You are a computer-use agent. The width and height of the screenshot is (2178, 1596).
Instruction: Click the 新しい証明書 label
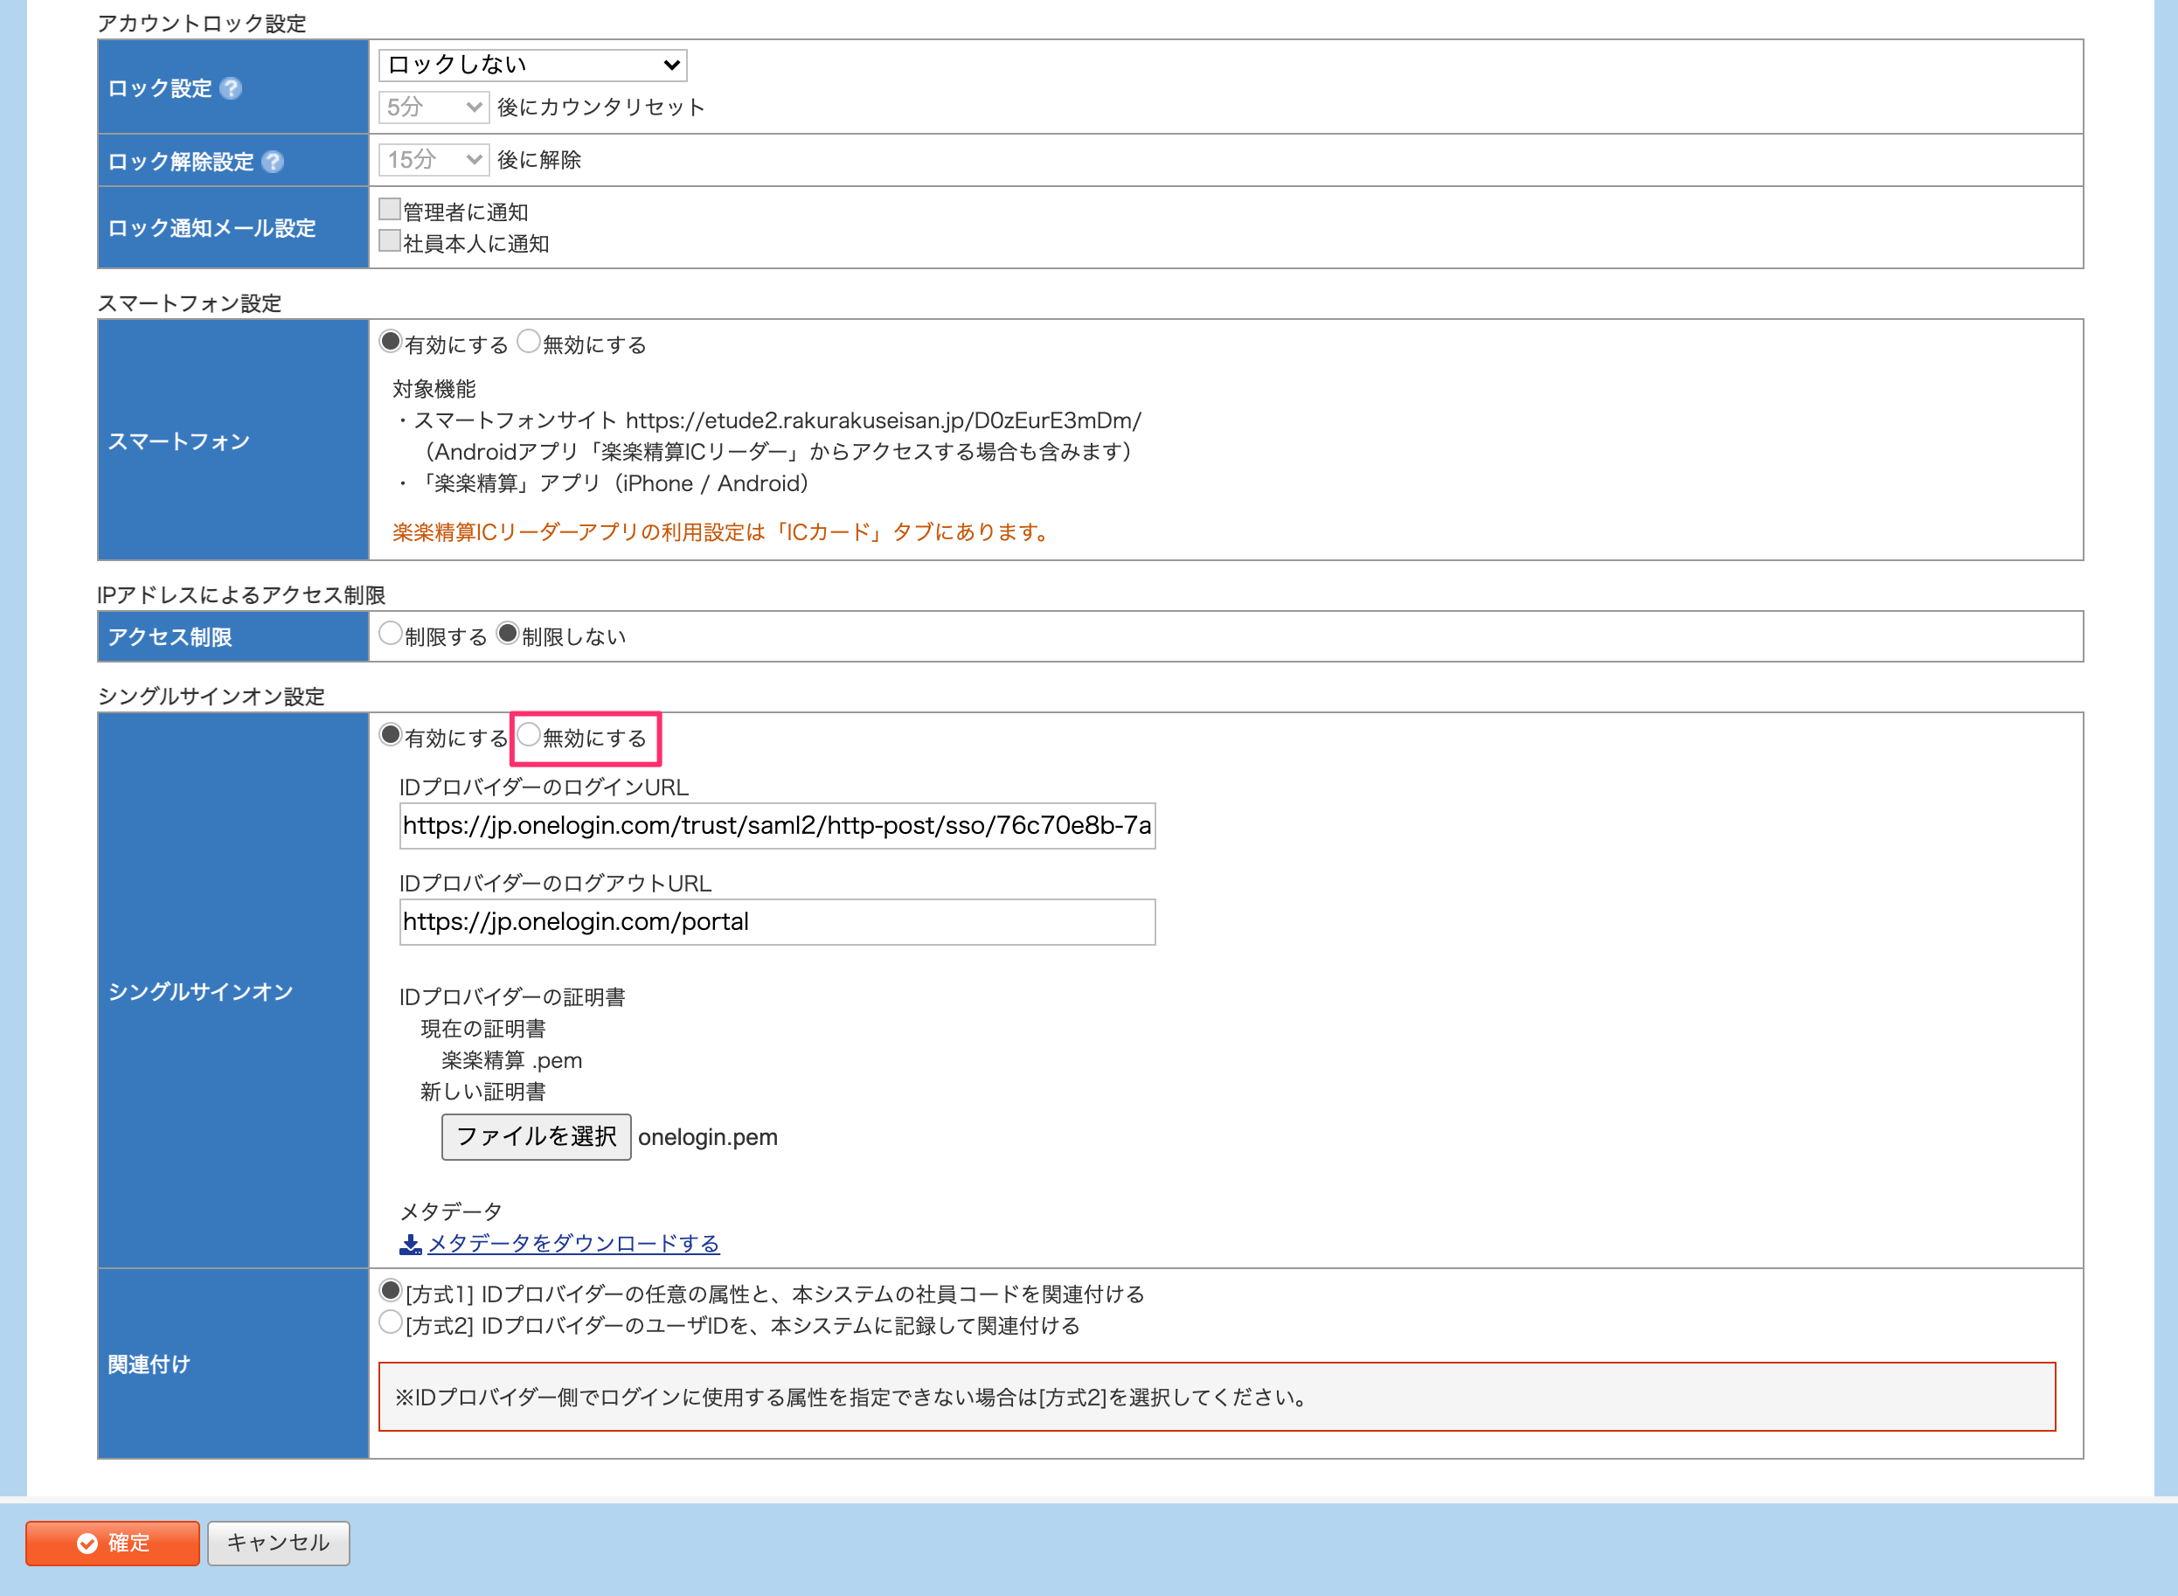coord(483,1093)
